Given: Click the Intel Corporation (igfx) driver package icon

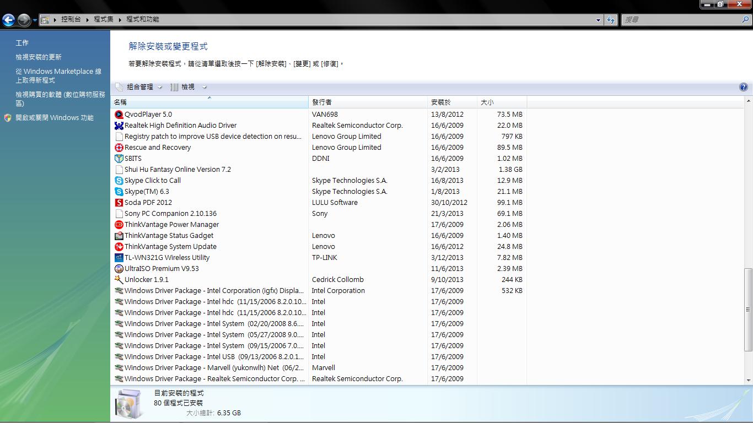Looking at the screenshot, I should 119,291.
